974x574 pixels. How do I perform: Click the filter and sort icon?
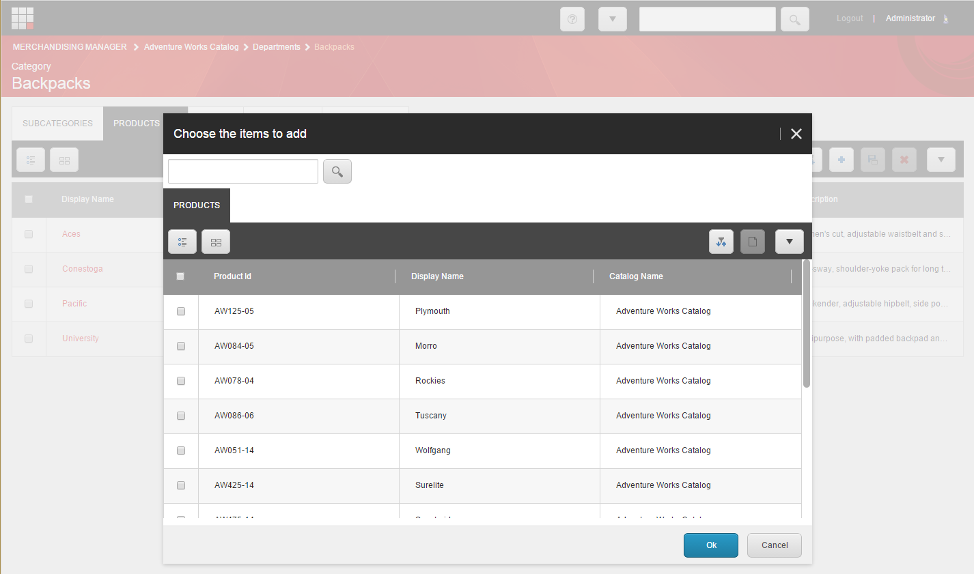[x=721, y=242]
